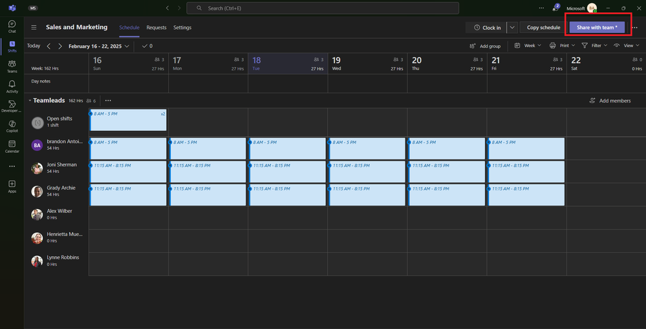Select brandon Antoine's Thursday 8 AM - 5 PM shift

pyautogui.click(x=447, y=149)
